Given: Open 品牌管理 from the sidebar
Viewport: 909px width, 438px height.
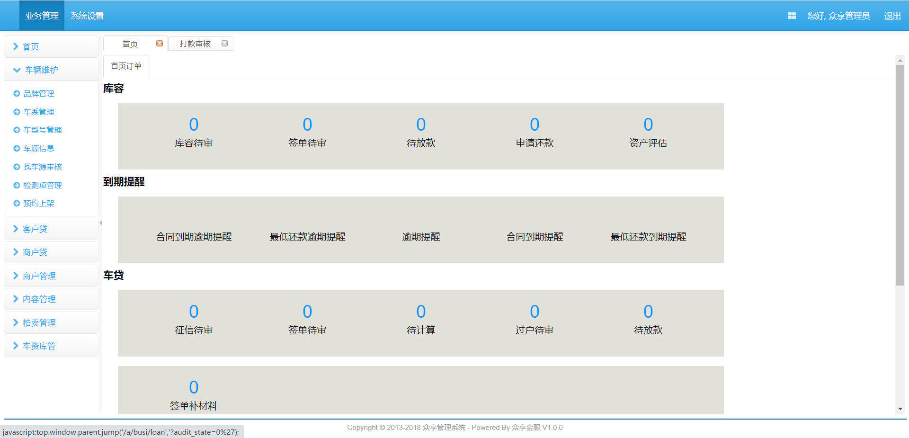Looking at the screenshot, I should [39, 94].
